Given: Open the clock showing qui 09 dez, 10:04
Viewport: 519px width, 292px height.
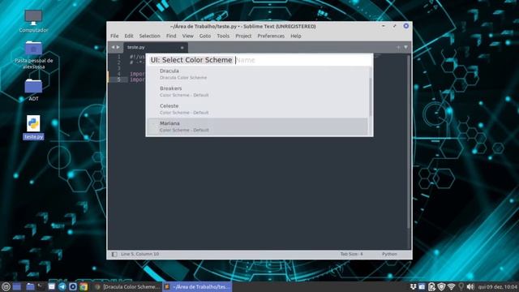Looking at the screenshot, I should pos(497,286).
